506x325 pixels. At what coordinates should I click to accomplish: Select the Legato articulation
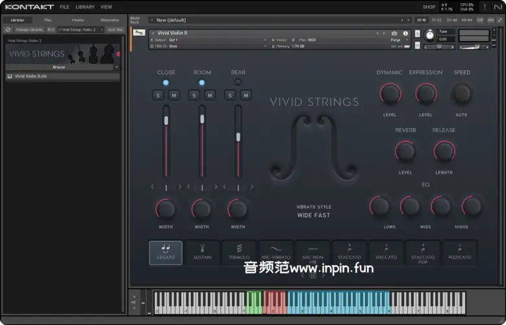coord(165,252)
